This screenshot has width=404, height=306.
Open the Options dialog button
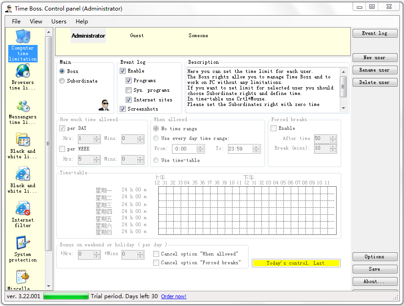pyautogui.click(x=375, y=257)
